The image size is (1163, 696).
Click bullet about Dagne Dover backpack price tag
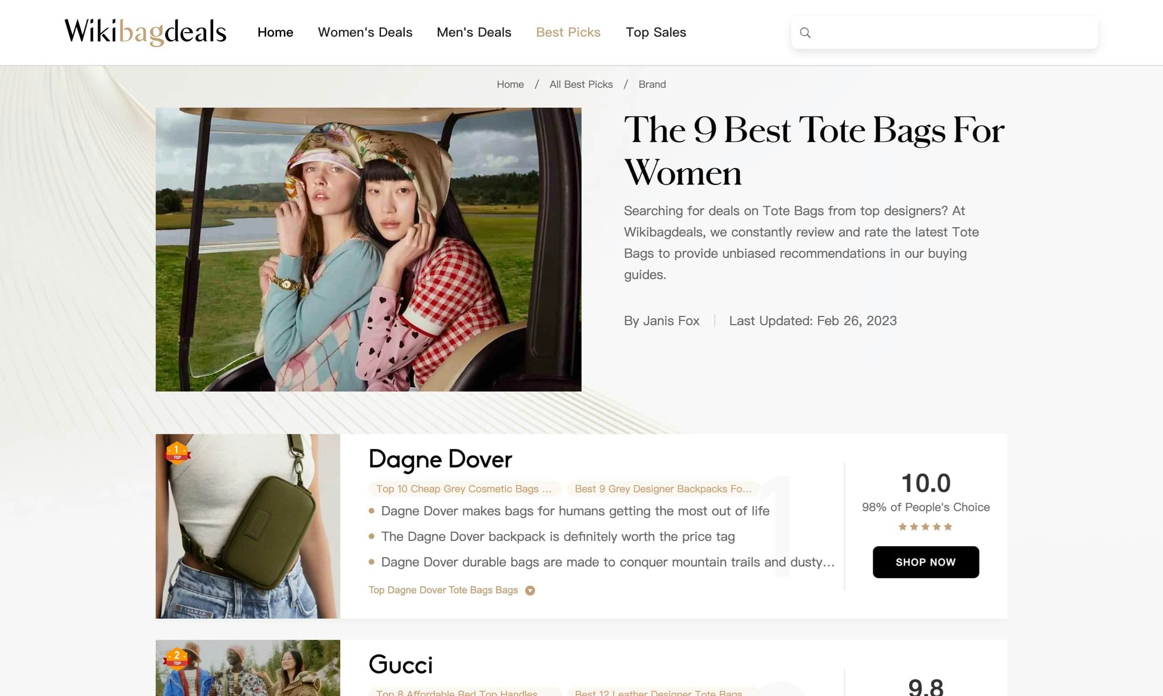pyautogui.click(x=558, y=537)
